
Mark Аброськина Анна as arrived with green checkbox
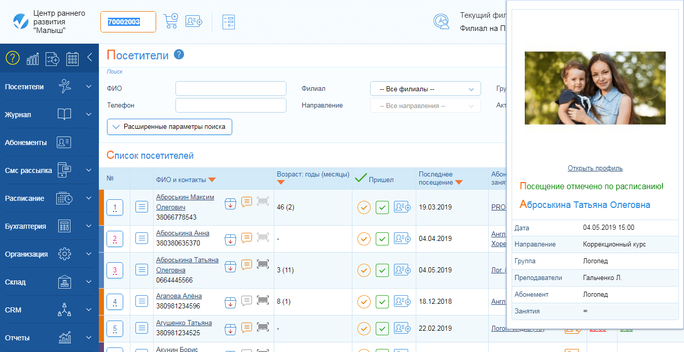click(x=382, y=239)
